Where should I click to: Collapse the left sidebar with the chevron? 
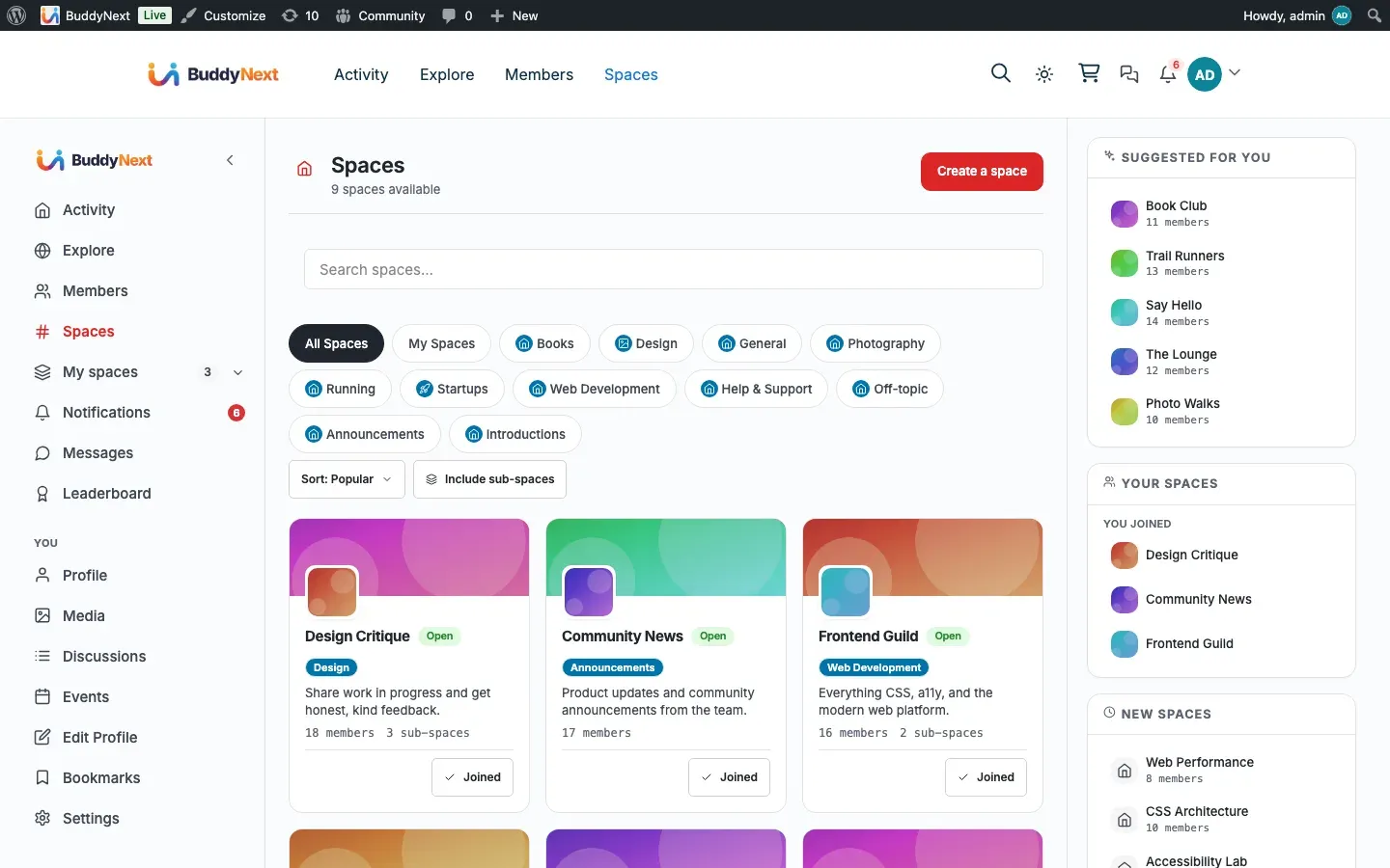pyautogui.click(x=230, y=160)
